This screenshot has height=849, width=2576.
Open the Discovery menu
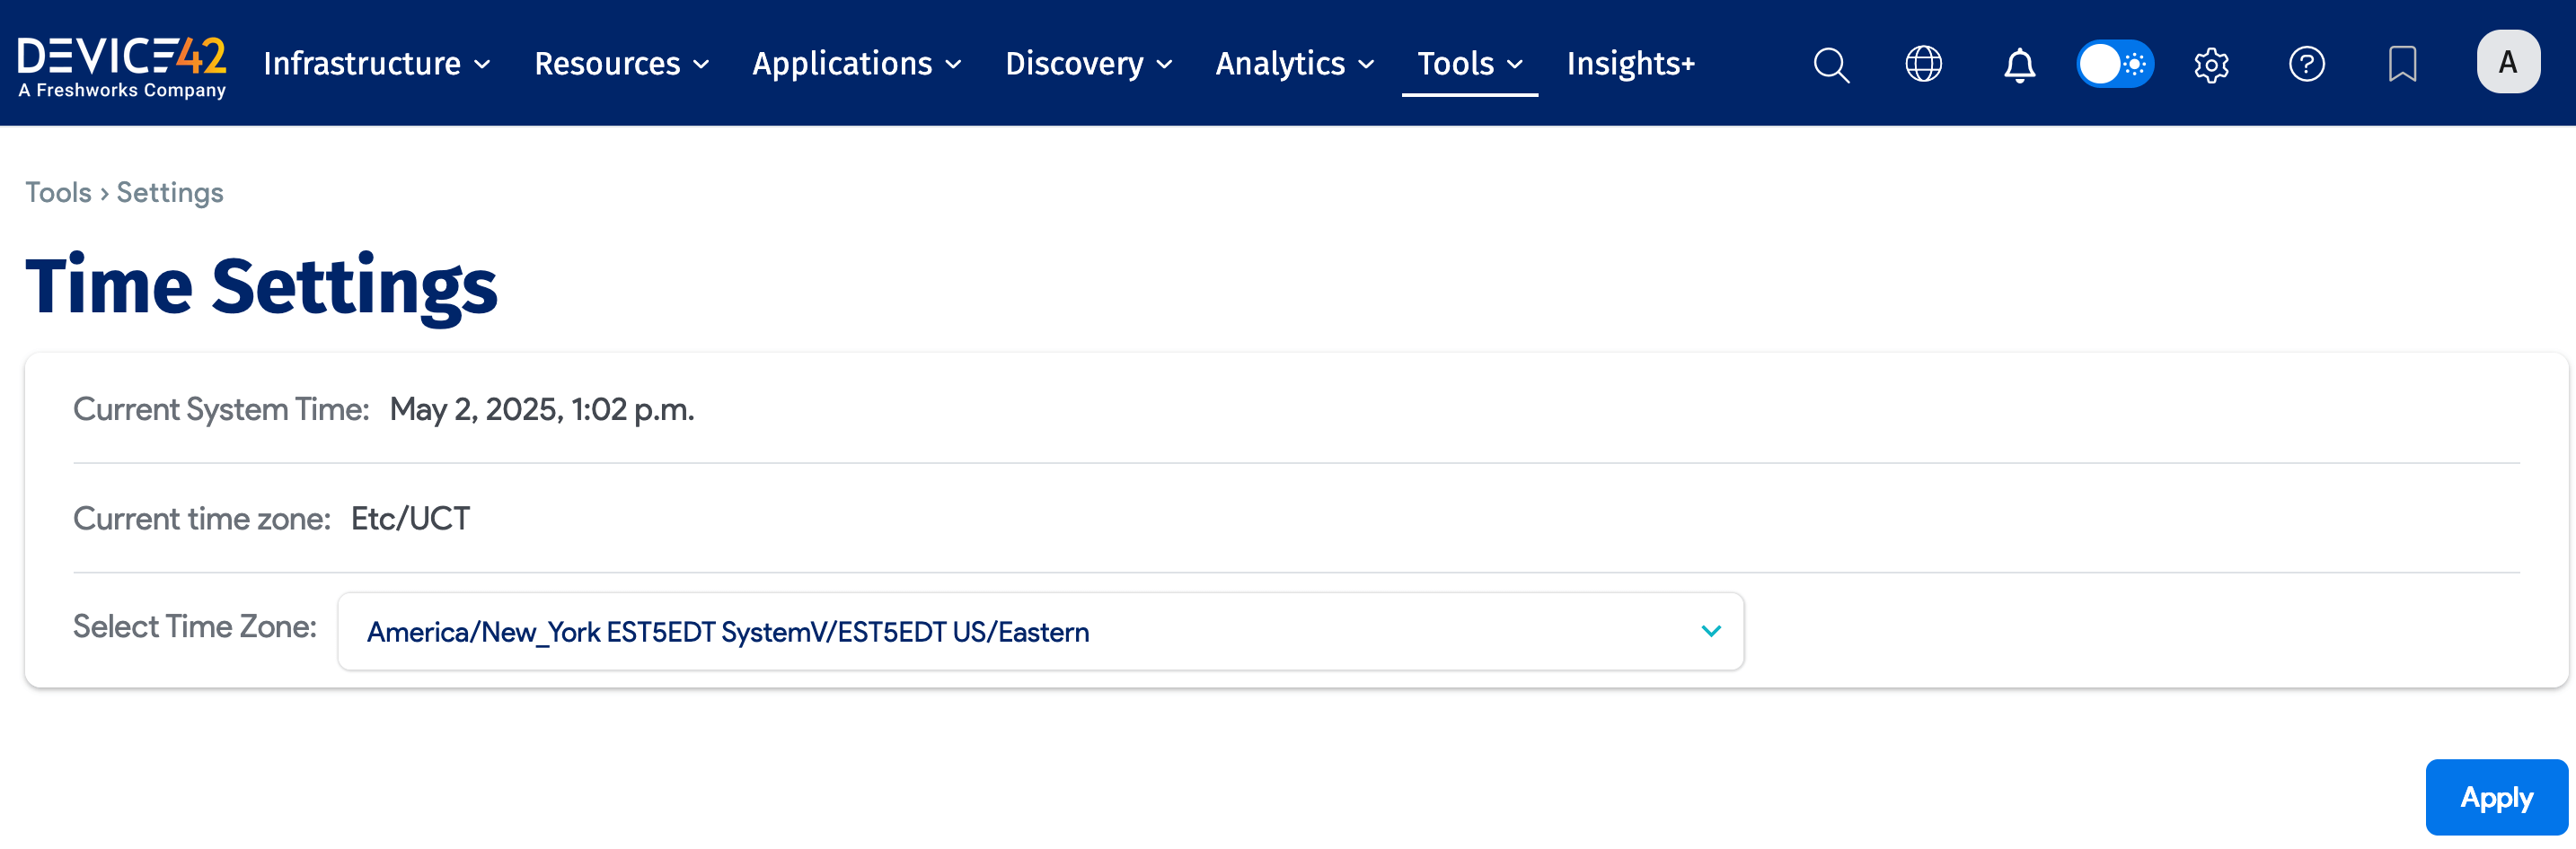pyautogui.click(x=1089, y=64)
